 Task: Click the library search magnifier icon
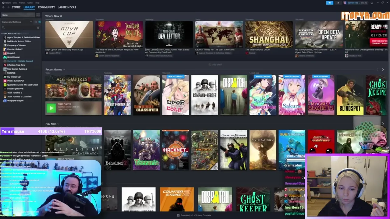tap(3, 28)
